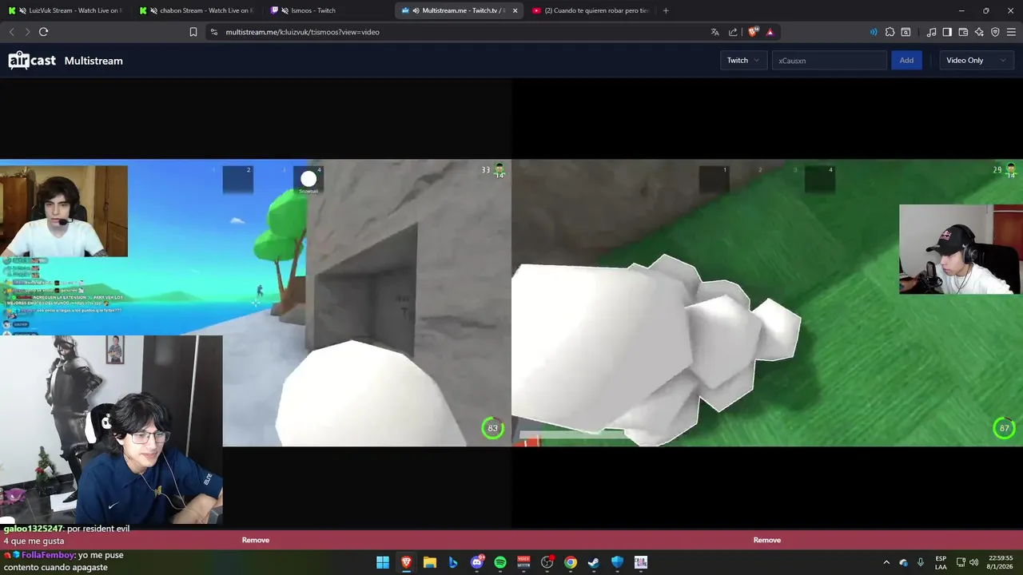
Task: Open the ESP LAA language switcher
Action: coord(941,562)
